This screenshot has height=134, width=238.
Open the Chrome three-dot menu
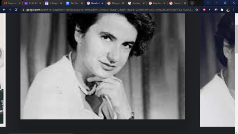click(x=234, y=10)
